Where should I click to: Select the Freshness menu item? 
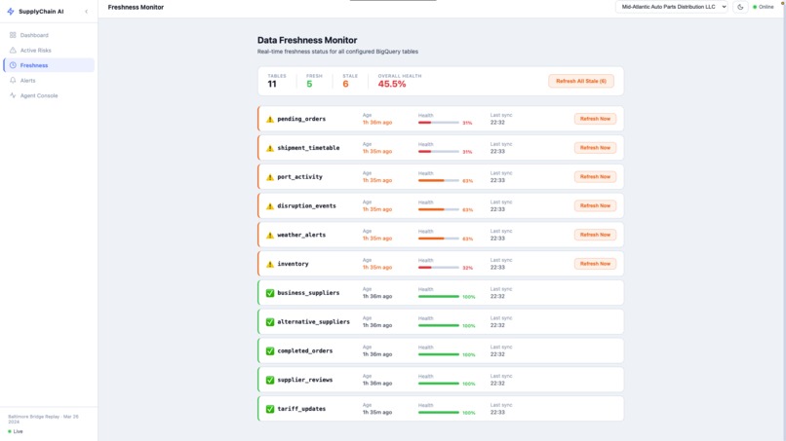49,65
